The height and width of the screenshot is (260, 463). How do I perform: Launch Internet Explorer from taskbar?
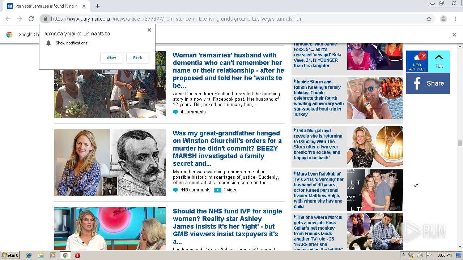click(29, 255)
